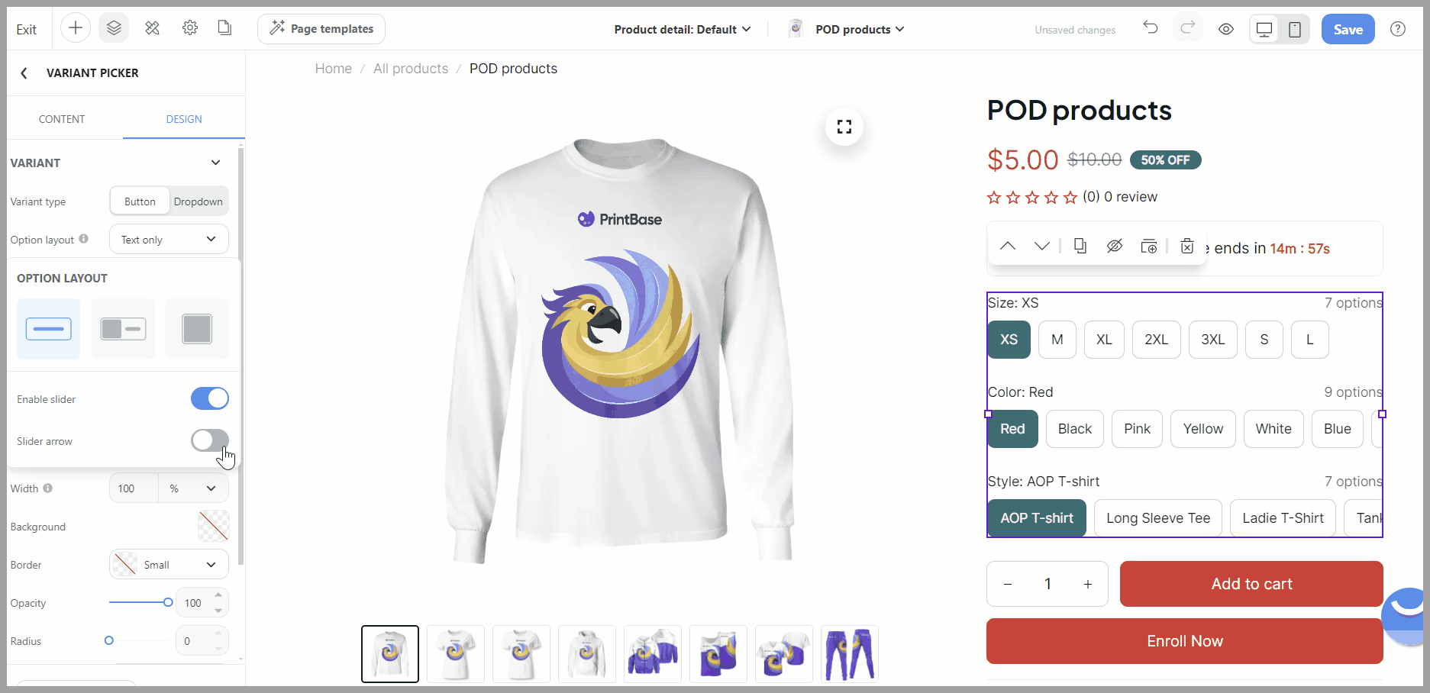
Task: Turn on the Slider arrow toggle
Action: pos(210,440)
